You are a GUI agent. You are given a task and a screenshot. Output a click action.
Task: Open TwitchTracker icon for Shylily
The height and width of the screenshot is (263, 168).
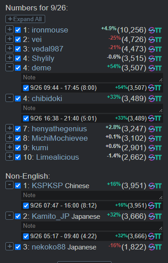(158, 59)
